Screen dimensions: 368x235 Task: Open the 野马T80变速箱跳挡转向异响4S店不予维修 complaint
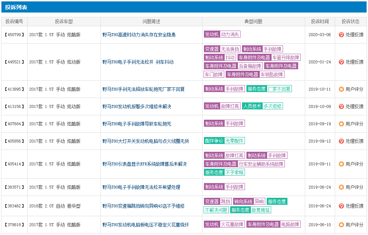click(143, 206)
